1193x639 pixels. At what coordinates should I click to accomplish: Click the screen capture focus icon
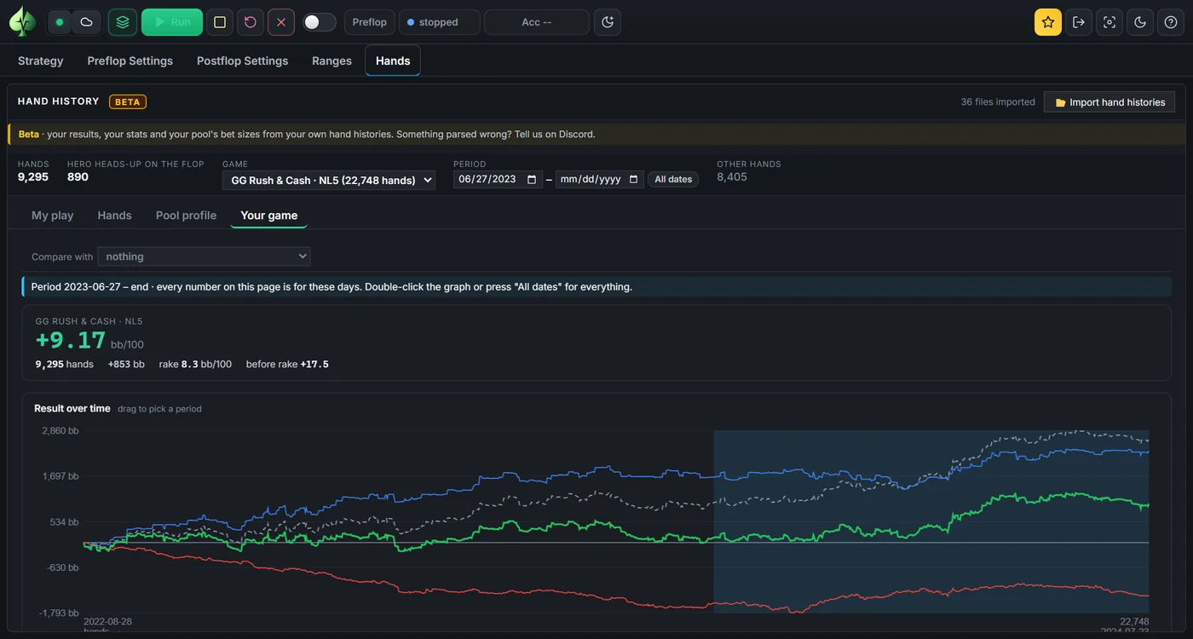click(x=1109, y=22)
